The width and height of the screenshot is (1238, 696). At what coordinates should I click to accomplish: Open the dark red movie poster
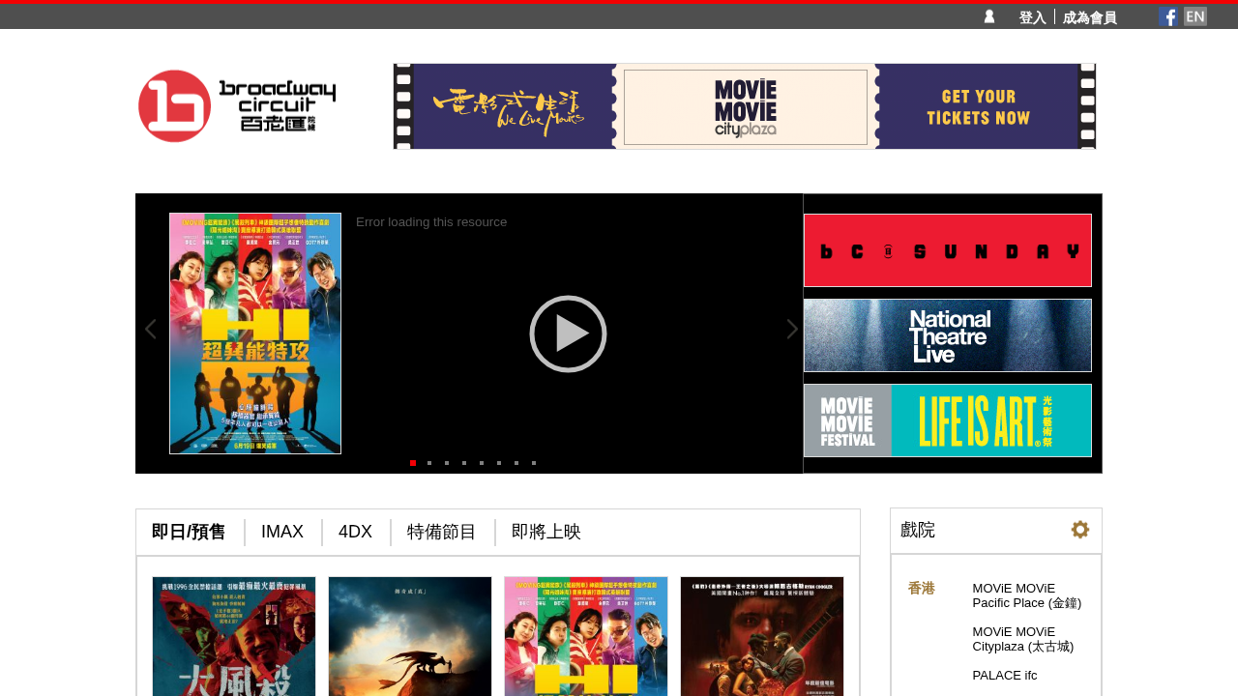click(x=762, y=636)
